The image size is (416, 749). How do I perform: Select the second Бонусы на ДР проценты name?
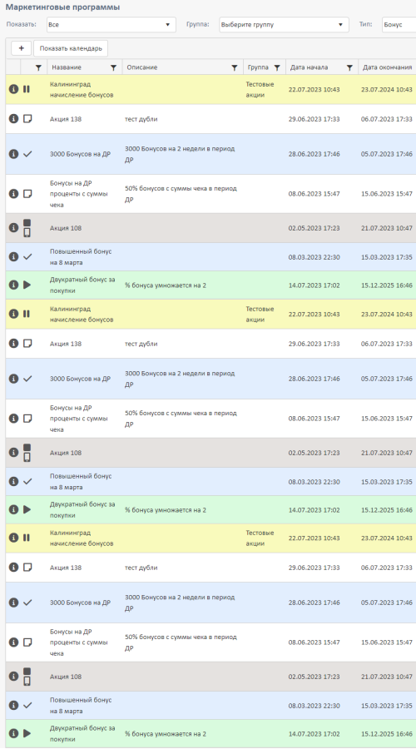tap(79, 419)
